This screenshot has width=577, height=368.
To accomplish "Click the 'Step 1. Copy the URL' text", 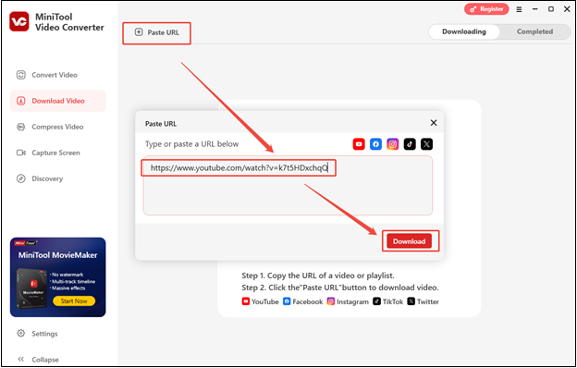I will tap(318, 276).
